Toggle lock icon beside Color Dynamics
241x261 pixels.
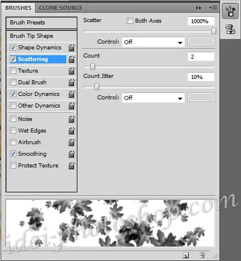[72, 94]
